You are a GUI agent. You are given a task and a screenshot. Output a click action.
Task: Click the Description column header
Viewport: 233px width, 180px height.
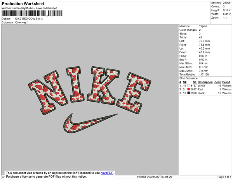pyautogui.click(x=205, y=82)
